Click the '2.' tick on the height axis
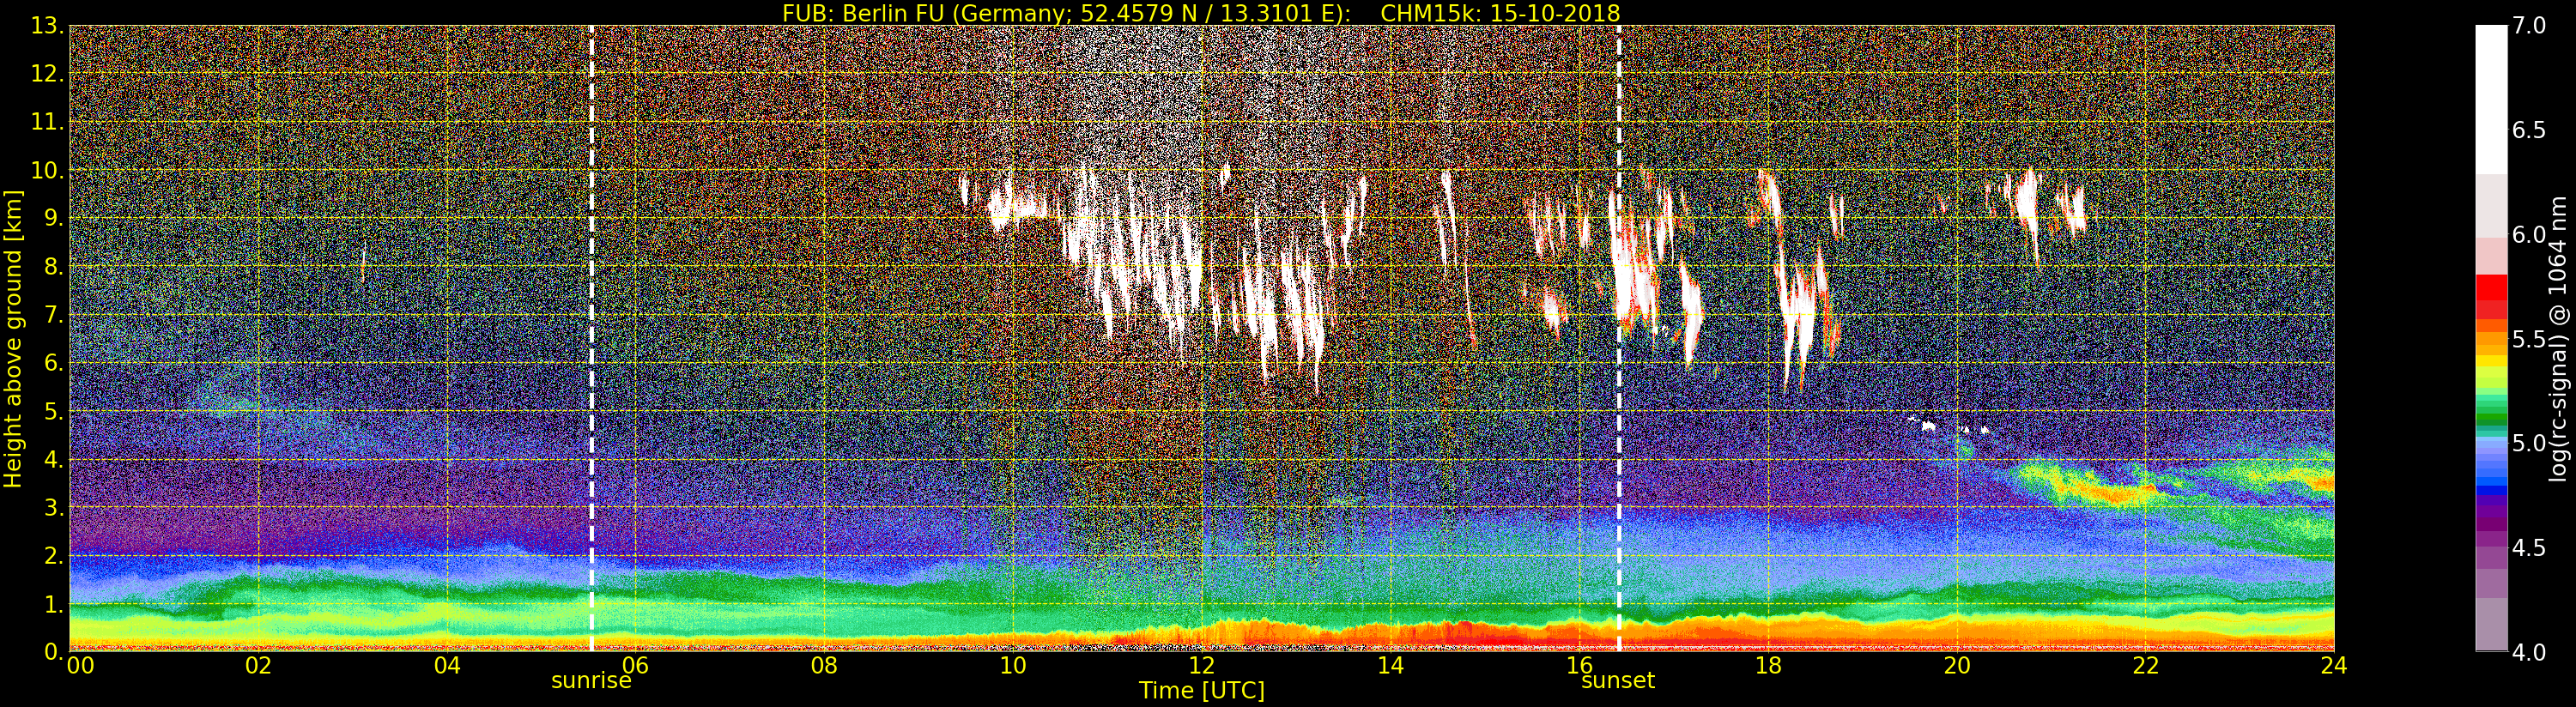 54,556
